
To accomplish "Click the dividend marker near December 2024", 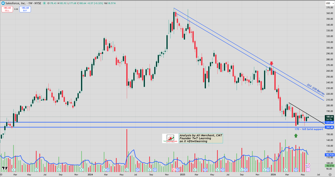I will click(177, 169).
